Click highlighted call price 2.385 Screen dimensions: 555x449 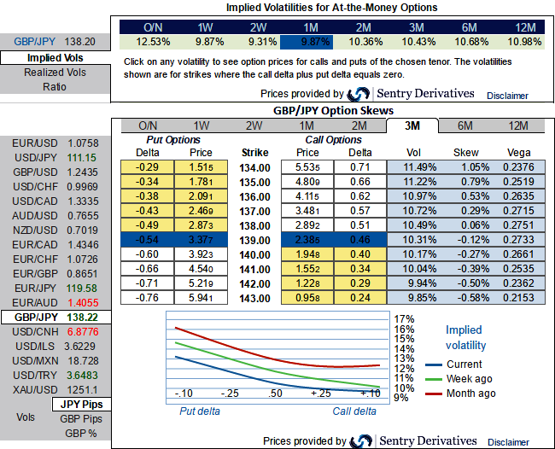coord(307,240)
